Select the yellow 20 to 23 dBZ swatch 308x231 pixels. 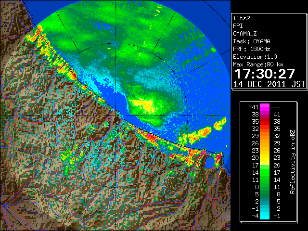[265, 158]
